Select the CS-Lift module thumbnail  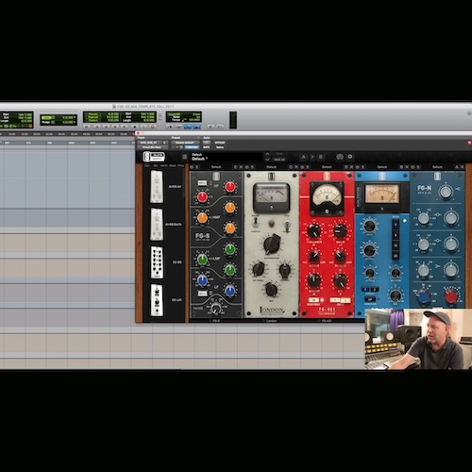[x=157, y=300]
